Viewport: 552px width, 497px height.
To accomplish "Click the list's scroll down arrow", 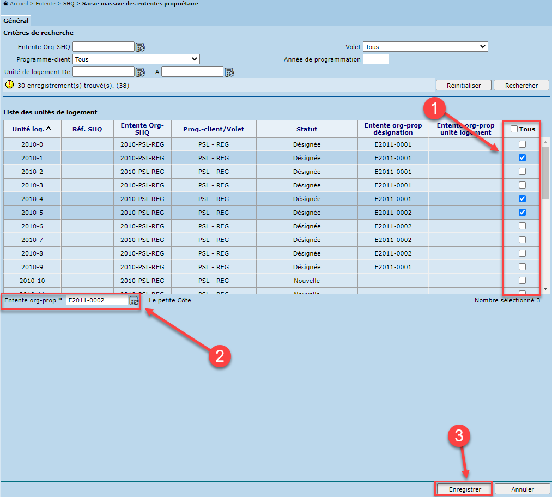I will click(545, 288).
